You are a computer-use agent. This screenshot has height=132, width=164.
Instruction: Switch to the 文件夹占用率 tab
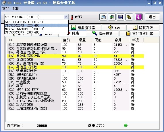tap(139, 33)
